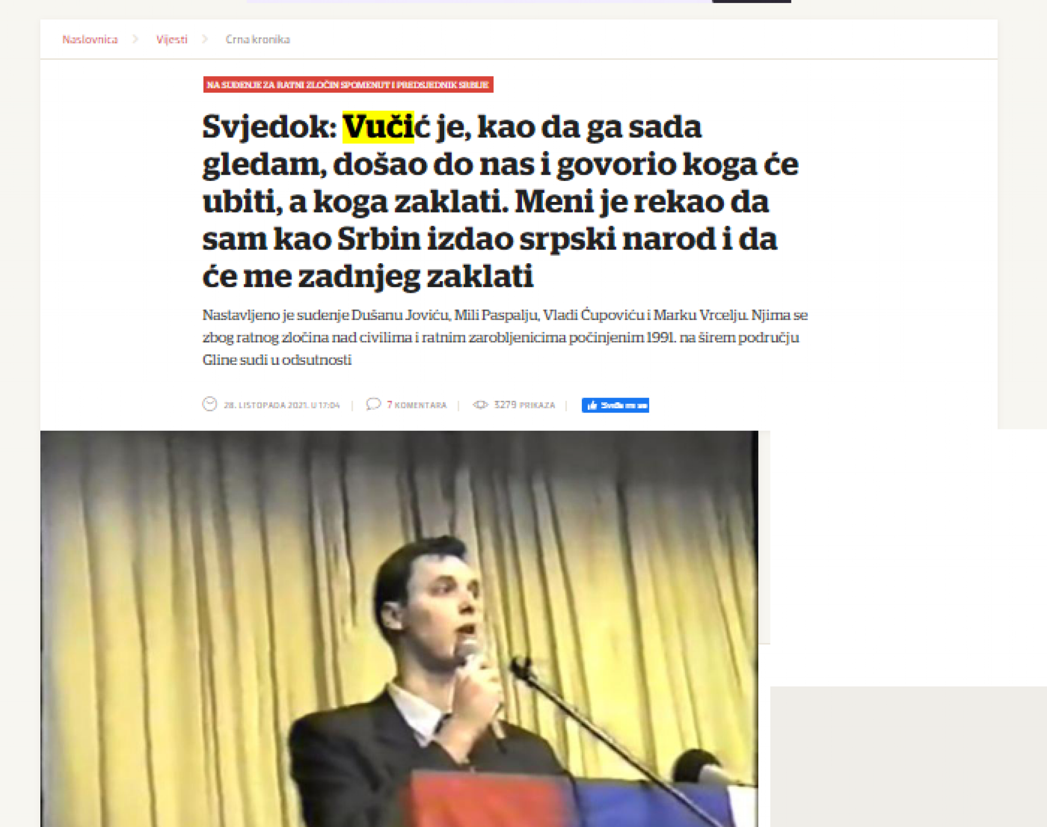Click the red kicker banner above the headline
Image resolution: width=1047 pixels, height=827 pixels.
point(349,86)
